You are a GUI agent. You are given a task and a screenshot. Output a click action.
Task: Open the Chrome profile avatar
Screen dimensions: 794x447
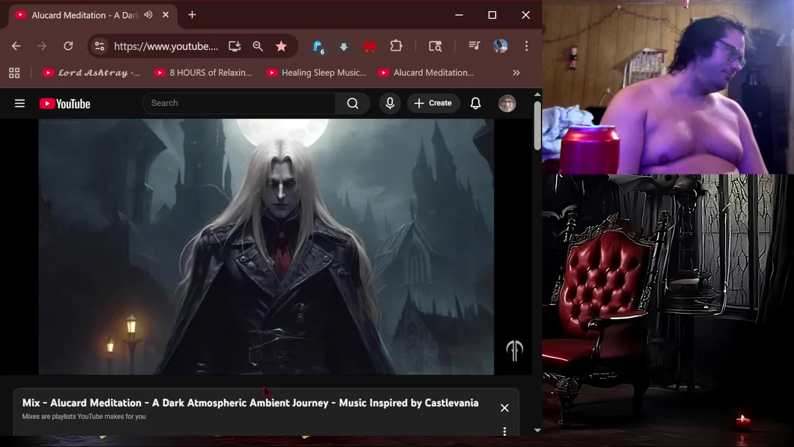(x=501, y=46)
